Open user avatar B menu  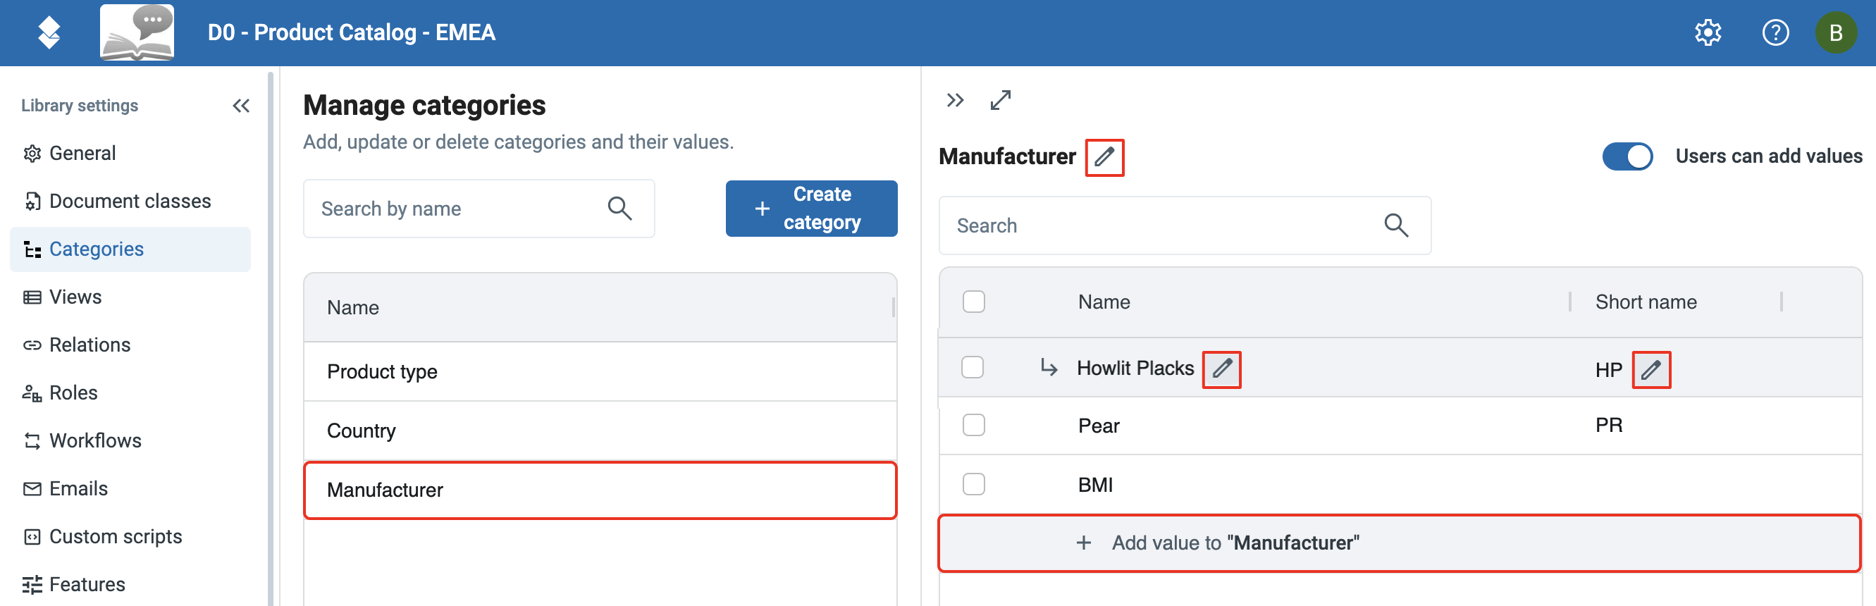coord(1835,33)
